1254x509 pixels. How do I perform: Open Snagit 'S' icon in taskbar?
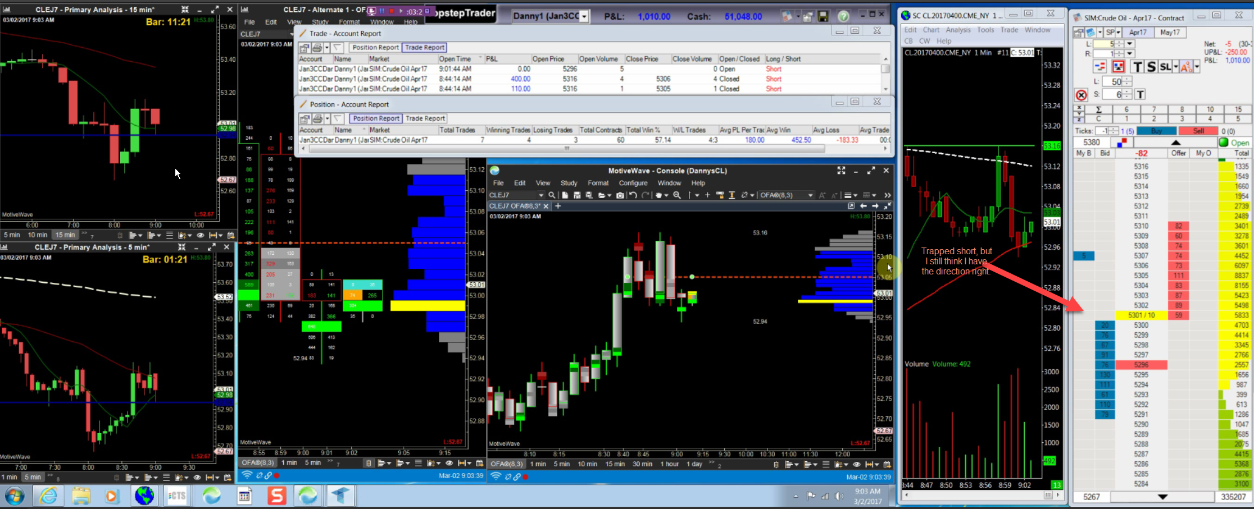276,496
